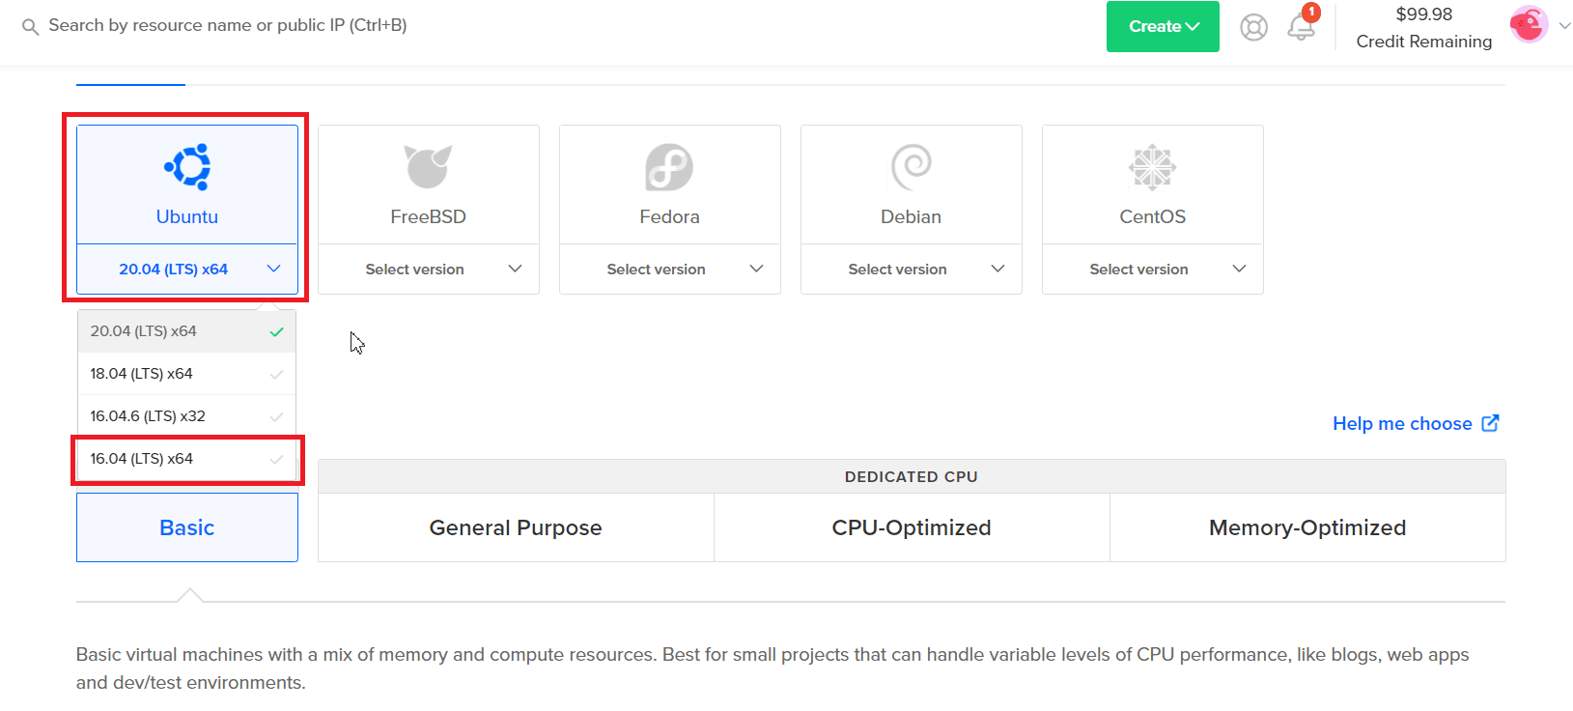Click the Fedora logo icon
The image size is (1573, 711).
coord(669,167)
